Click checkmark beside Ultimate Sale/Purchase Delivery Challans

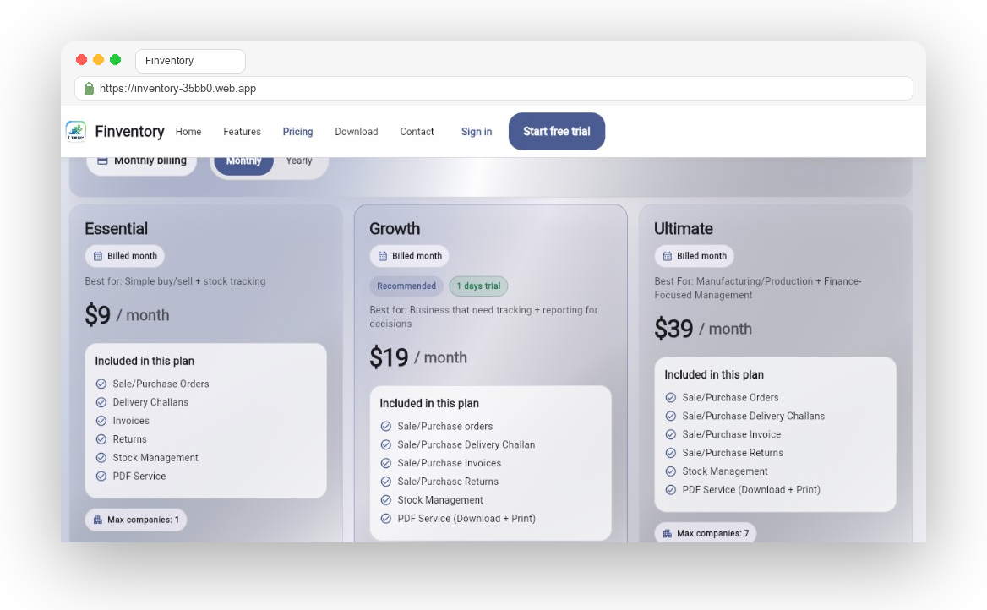[670, 417]
